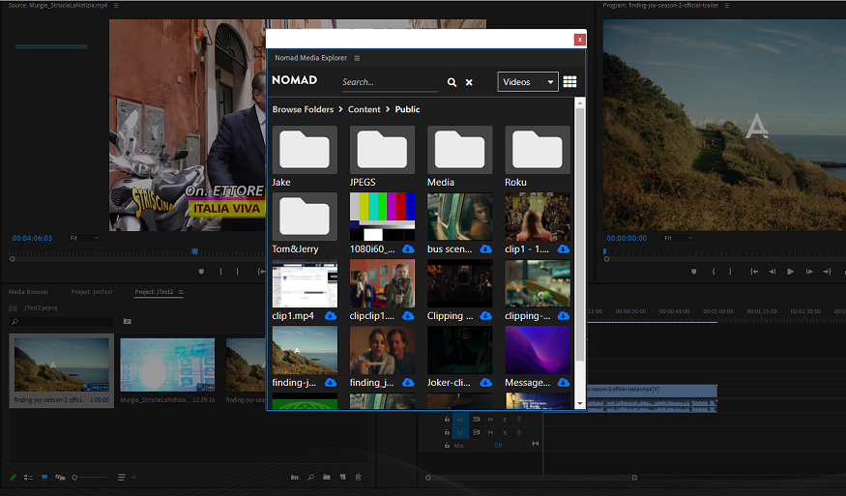Download the Clipping ... video
Image resolution: width=846 pixels, height=496 pixels.
coord(485,316)
